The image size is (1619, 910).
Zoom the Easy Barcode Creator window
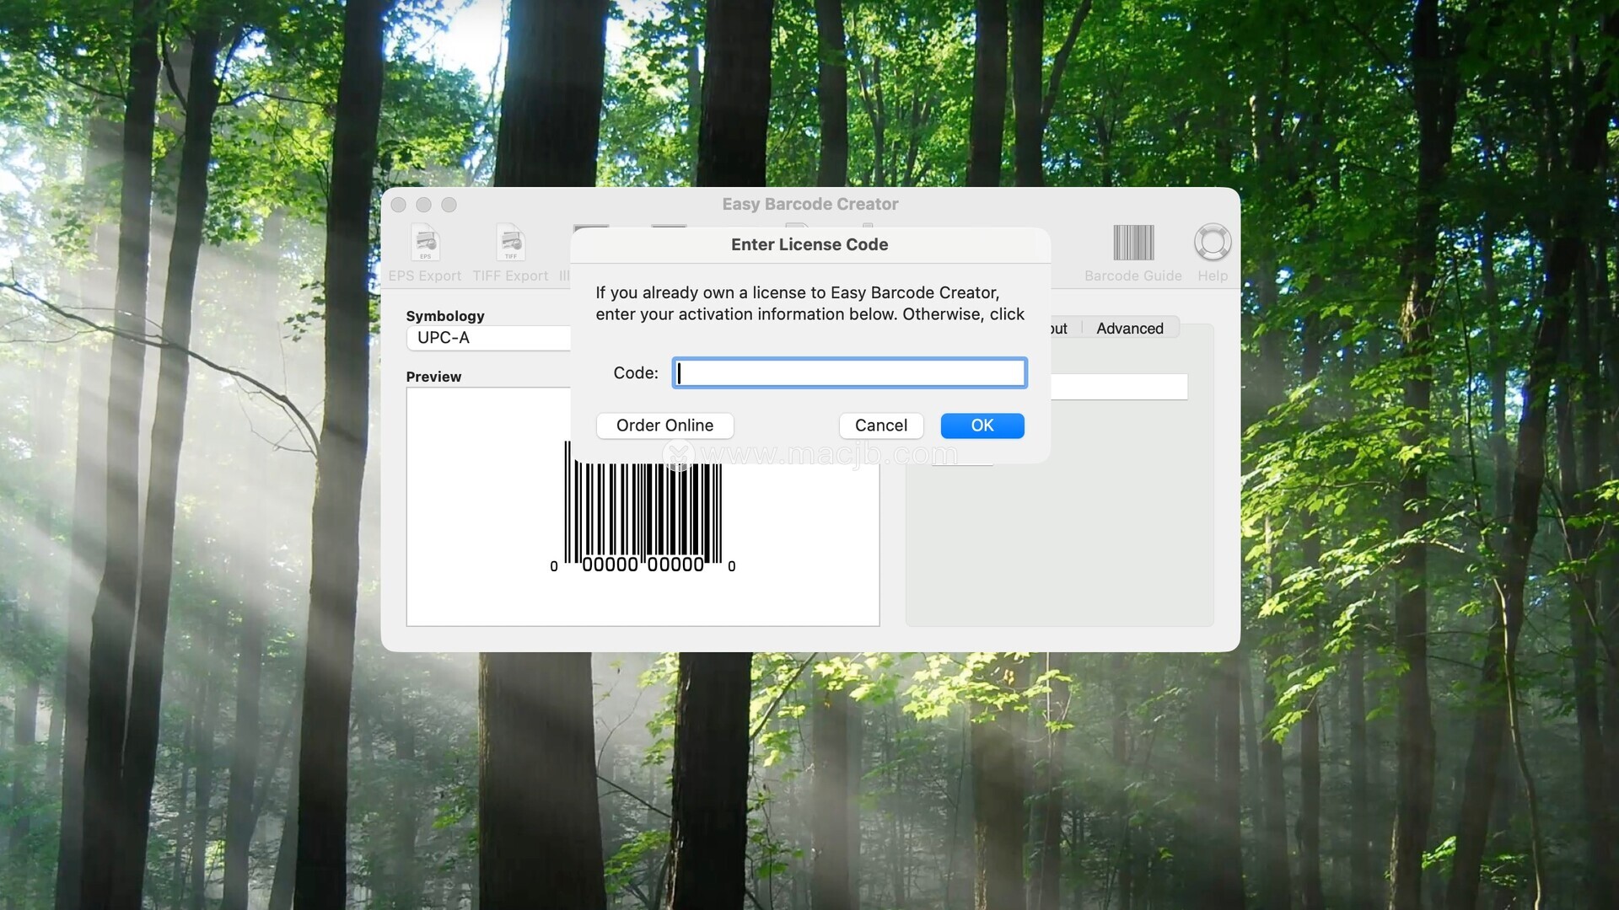click(449, 205)
